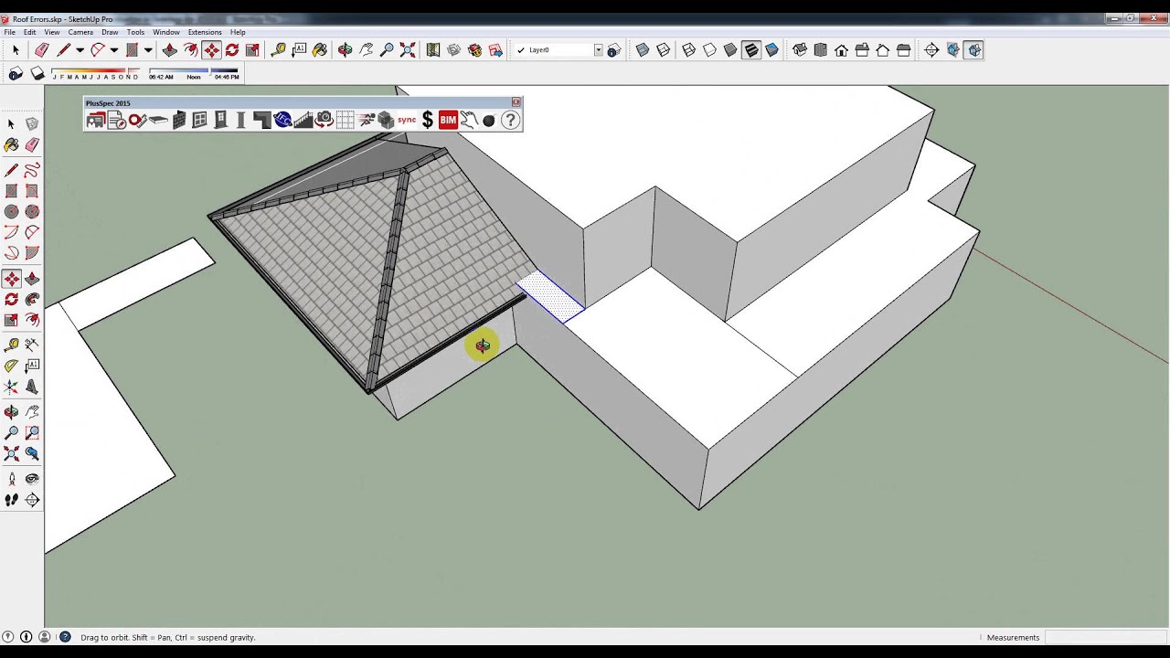Image resolution: width=1170 pixels, height=658 pixels.
Task: Switch to Front standard view
Action: tap(841, 50)
